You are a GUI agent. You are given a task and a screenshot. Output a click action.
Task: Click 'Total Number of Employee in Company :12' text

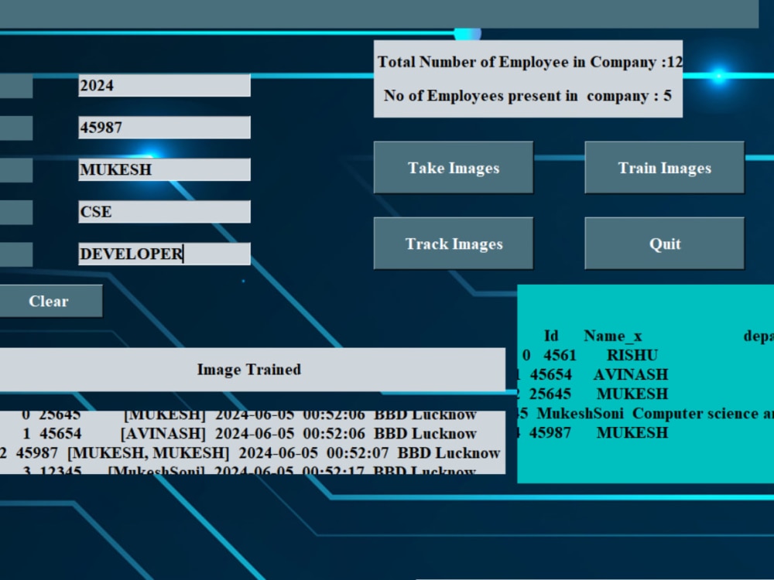tap(529, 62)
